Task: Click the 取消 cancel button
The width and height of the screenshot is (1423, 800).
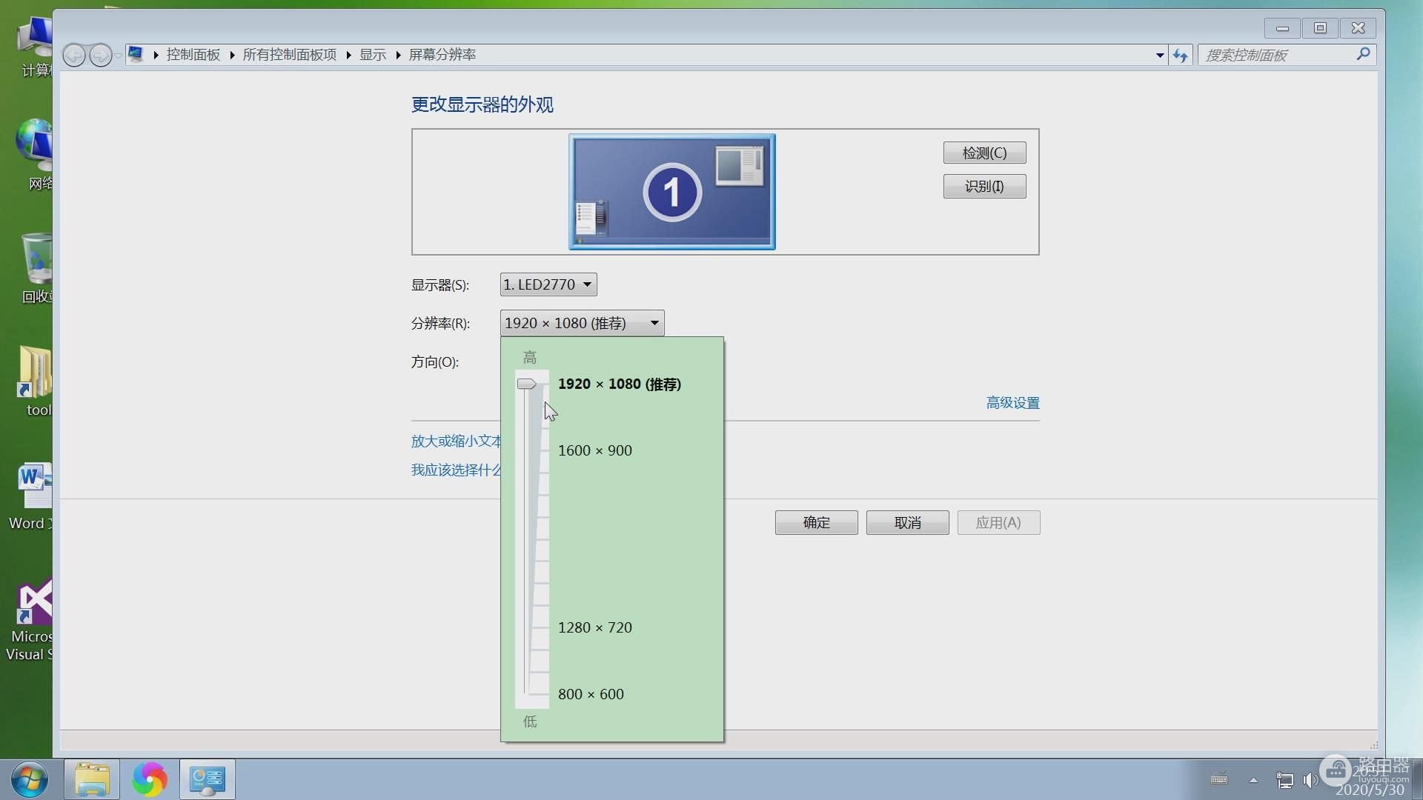Action: [x=907, y=521]
